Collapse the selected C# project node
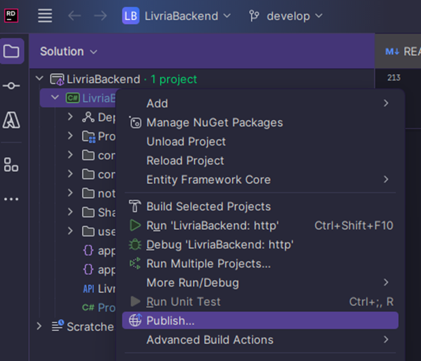 pyautogui.click(x=55, y=98)
